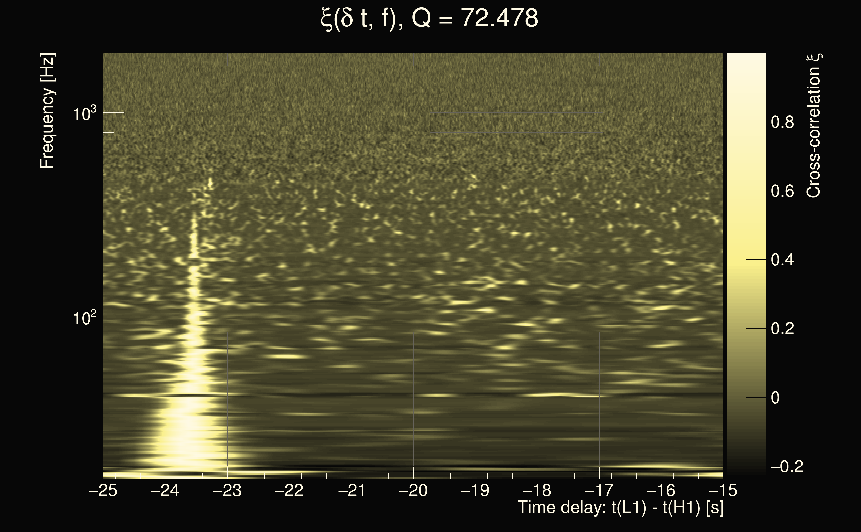
Task: Click the 0.8 tick on the colorbar
Action: coord(782,122)
